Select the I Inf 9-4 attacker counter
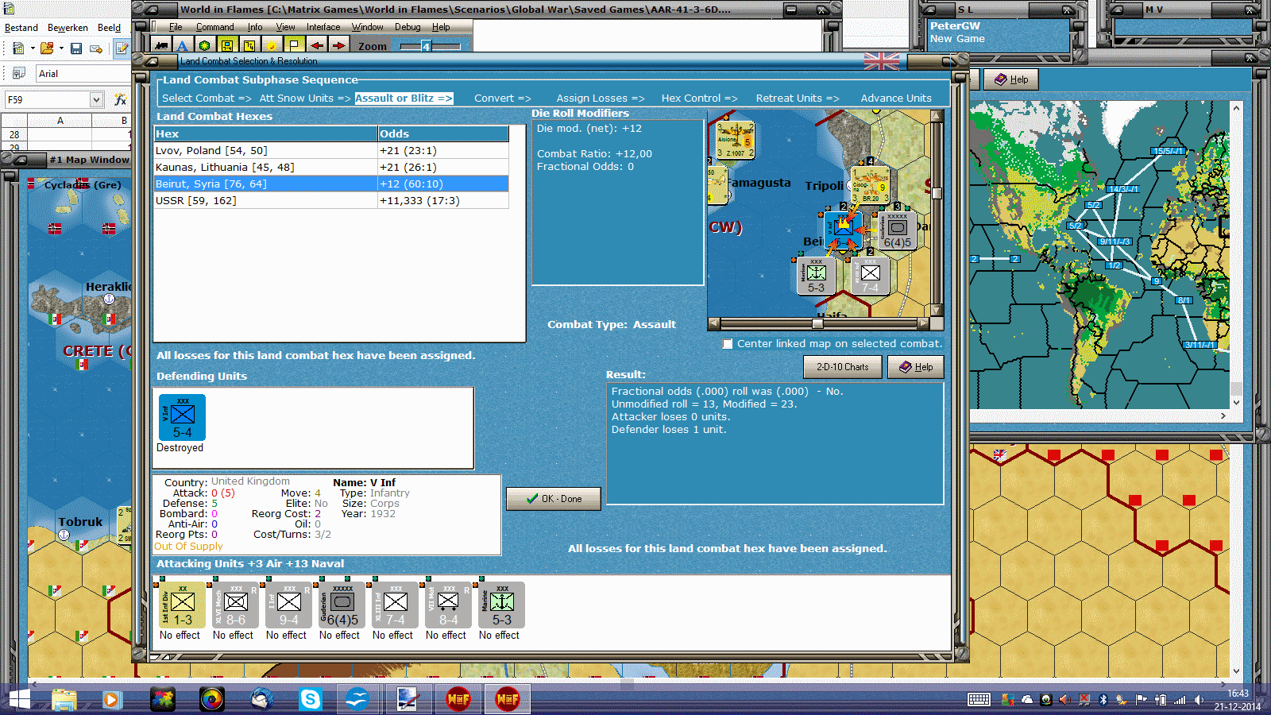The height and width of the screenshot is (715, 1271). [x=287, y=605]
